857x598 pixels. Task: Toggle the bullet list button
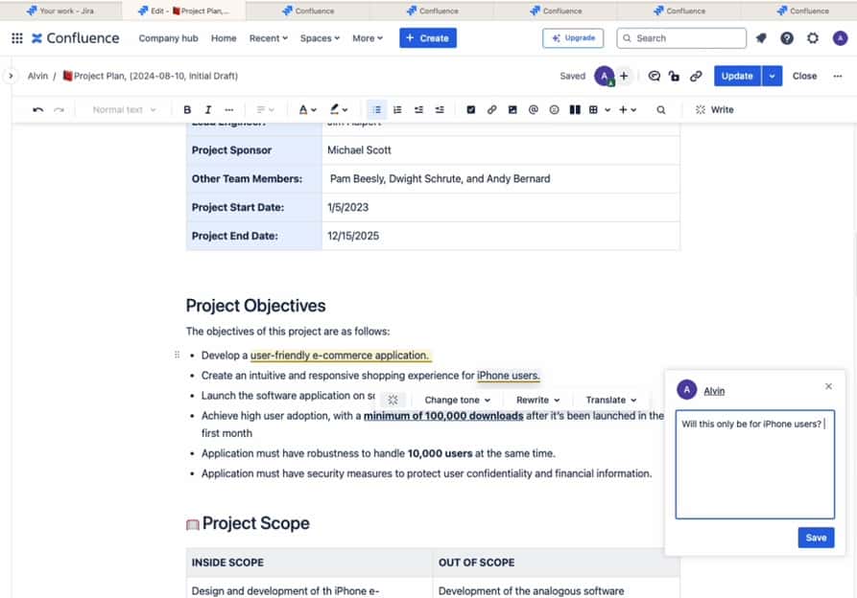tap(376, 109)
